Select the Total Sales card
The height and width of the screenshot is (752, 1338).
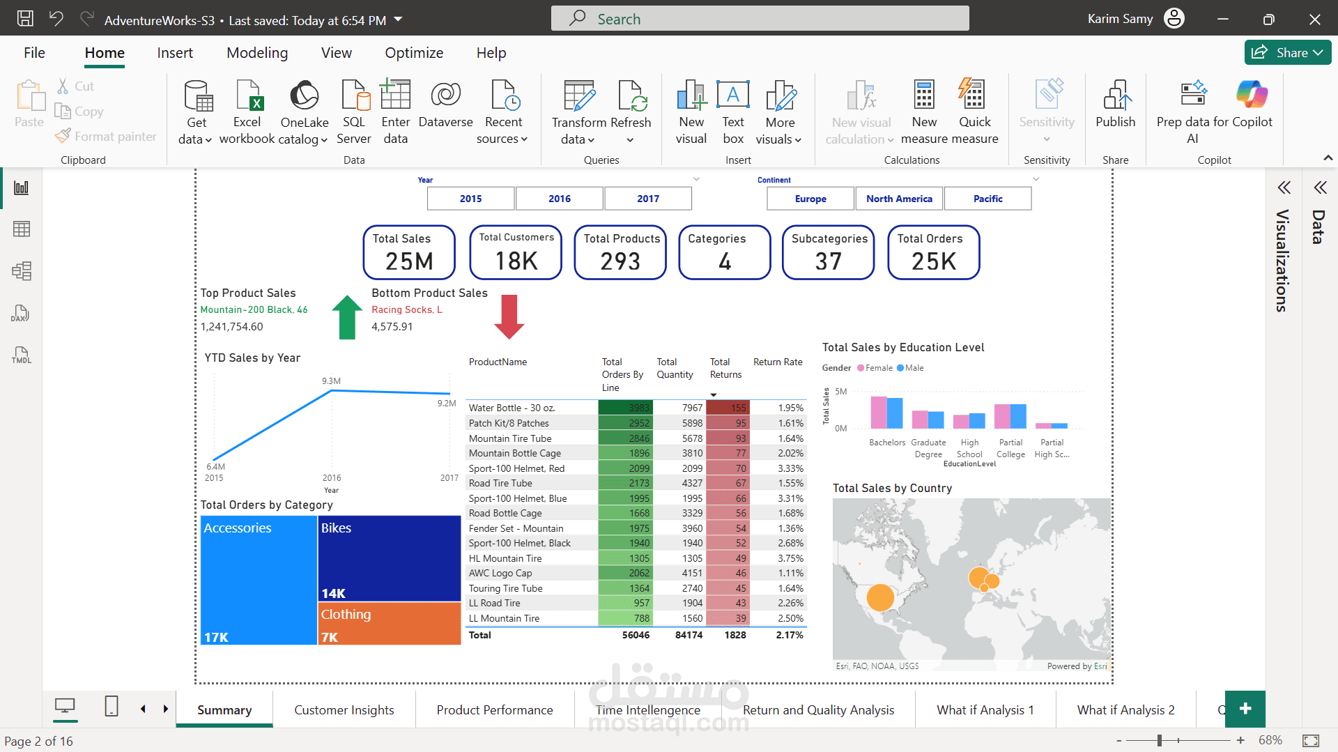tap(409, 252)
